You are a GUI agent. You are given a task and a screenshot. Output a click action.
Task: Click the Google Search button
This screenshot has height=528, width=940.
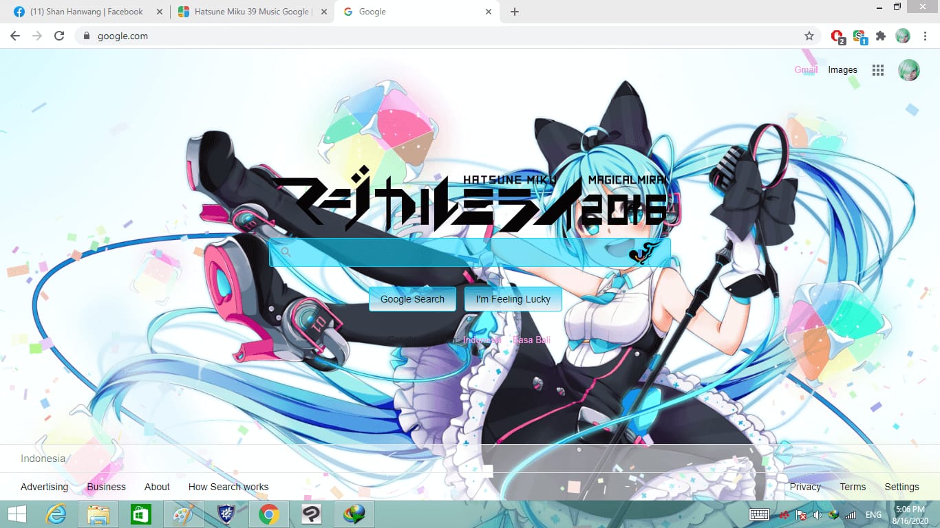(x=412, y=299)
